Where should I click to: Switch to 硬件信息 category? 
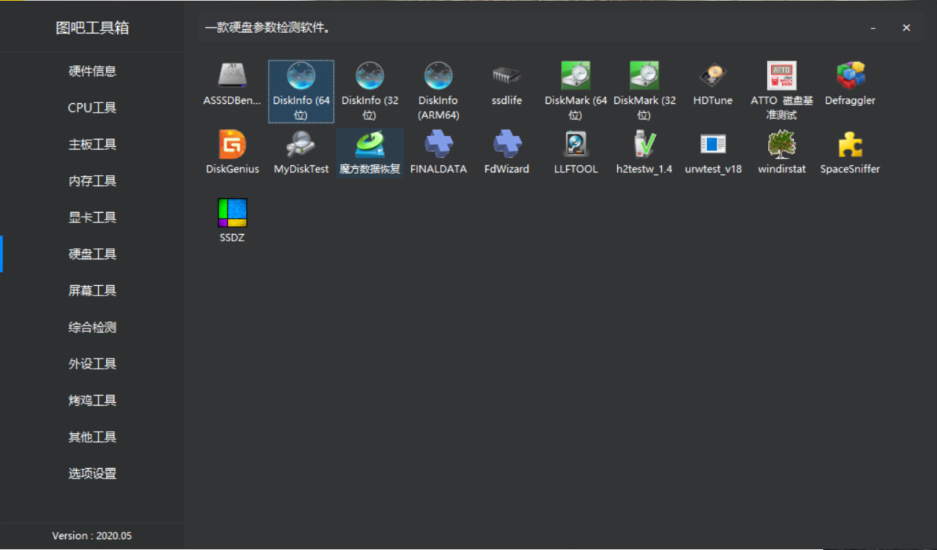pyautogui.click(x=92, y=71)
